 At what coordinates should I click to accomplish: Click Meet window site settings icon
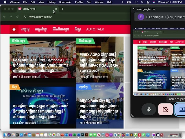(x=134, y=10)
